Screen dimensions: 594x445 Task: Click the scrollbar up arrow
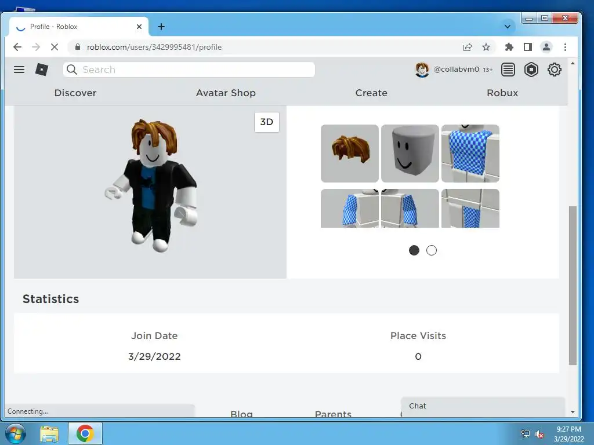pos(573,63)
